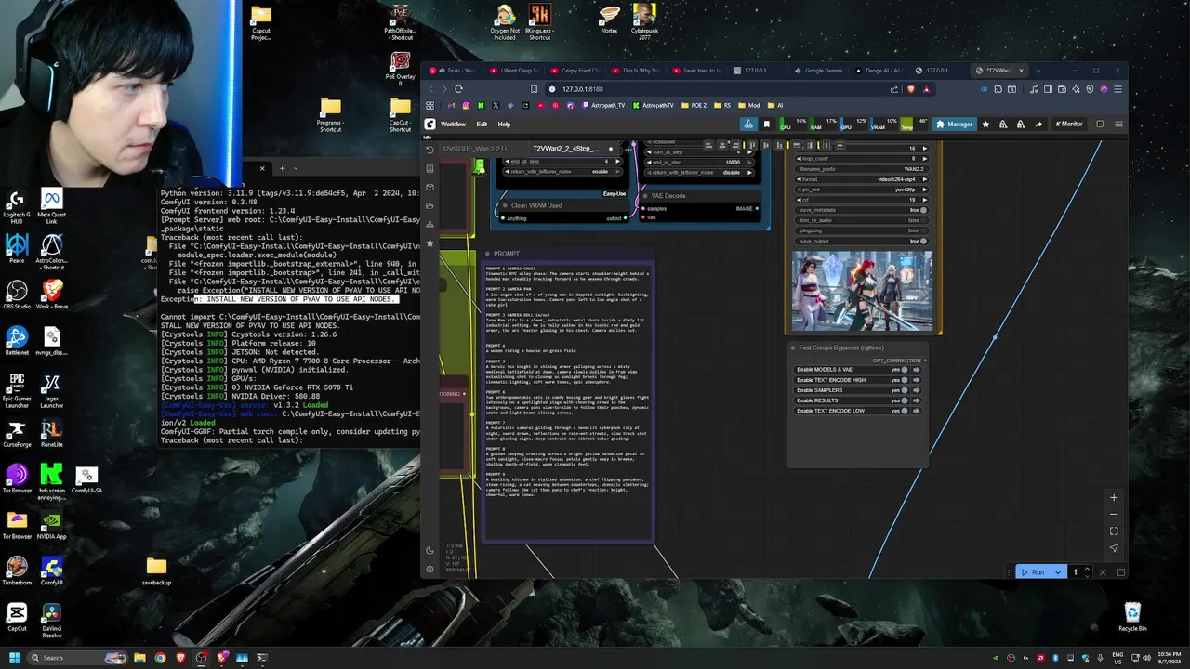Click browser reload button
This screenshot has width=1190, height=669.
[x=459, y=89]
